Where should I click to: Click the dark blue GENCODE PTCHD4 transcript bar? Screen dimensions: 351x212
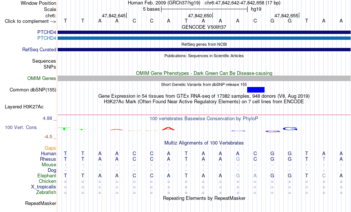(x=204, y=32)
